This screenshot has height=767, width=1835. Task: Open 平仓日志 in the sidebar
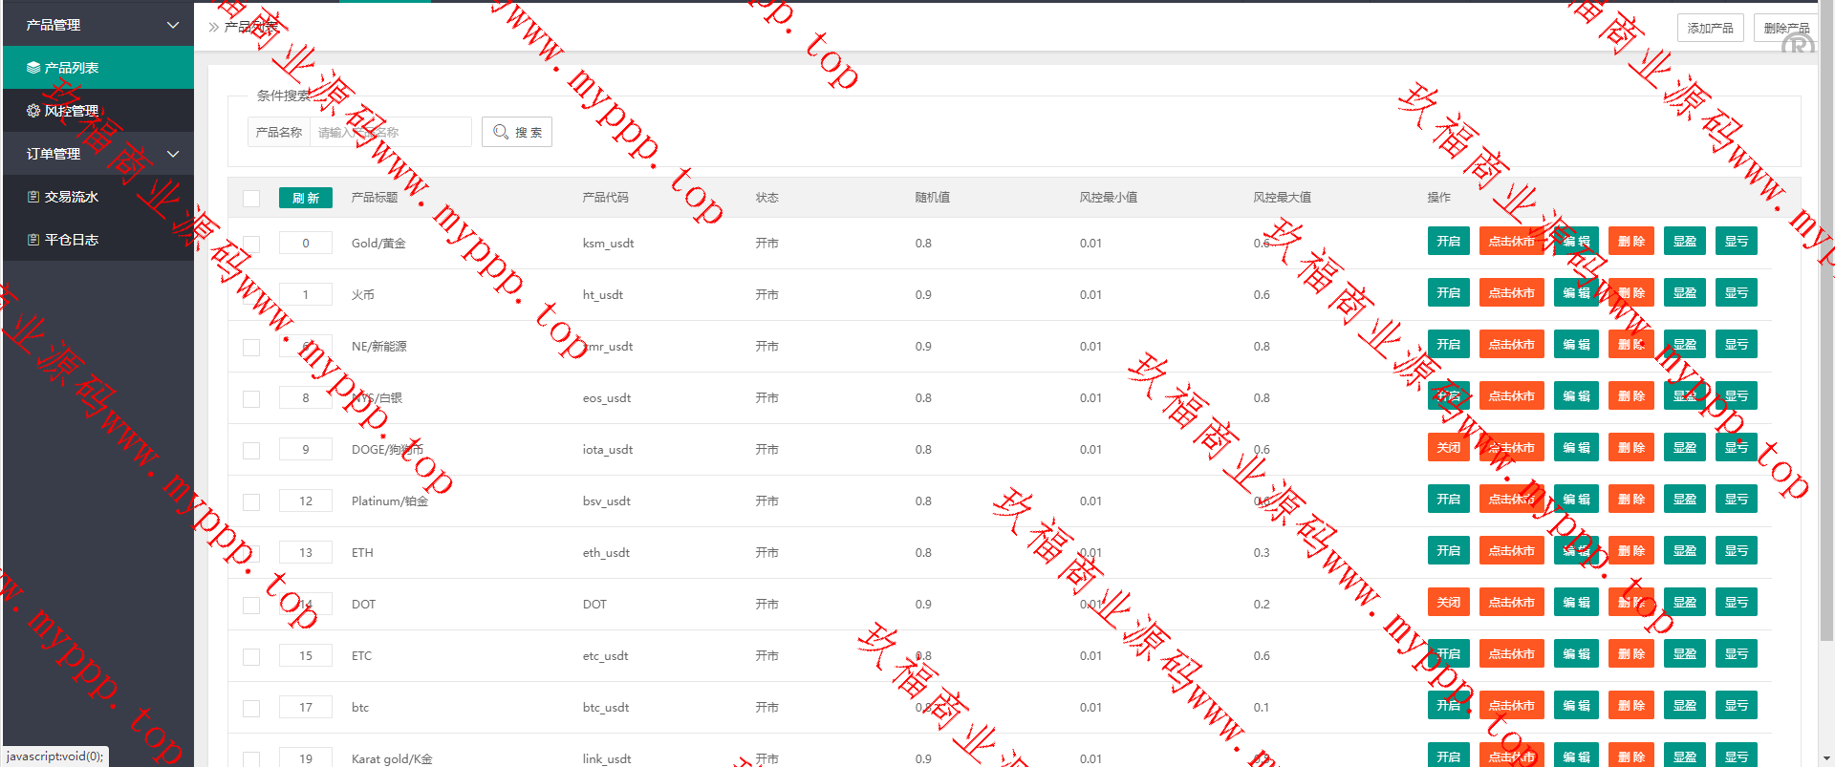tap(72, 240)
